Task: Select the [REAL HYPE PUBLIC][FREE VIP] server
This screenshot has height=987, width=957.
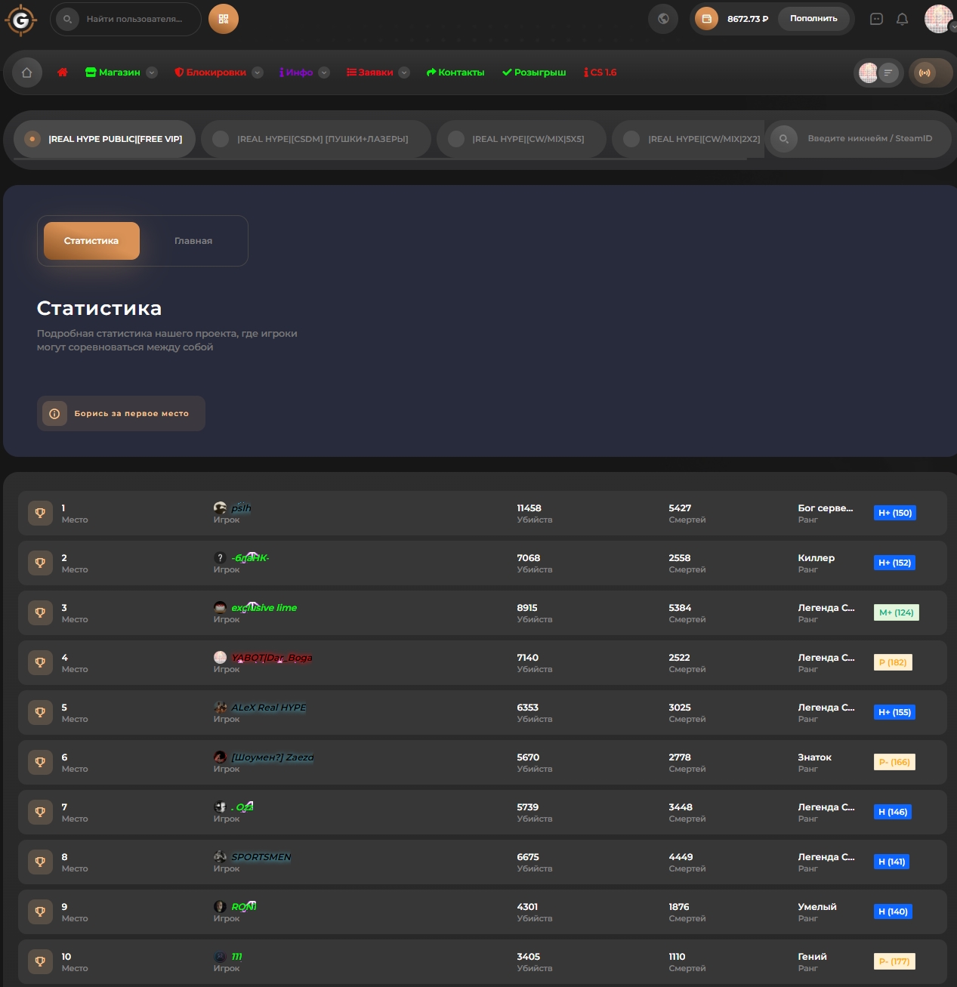Action: coord(104,139)
